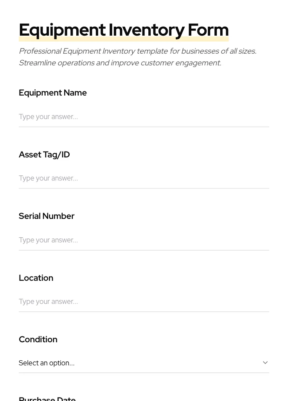
Task: Expand the Condition dropdown chevron arrow
Action: pyautogui.click(x=265, y=363)
